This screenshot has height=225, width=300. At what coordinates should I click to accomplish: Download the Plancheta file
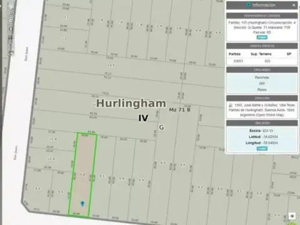tap(262, 77)
